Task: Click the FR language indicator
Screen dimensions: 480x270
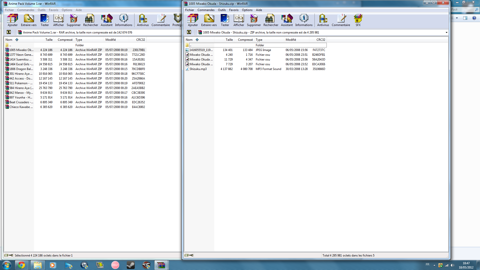Action: (x=427, y=264)
